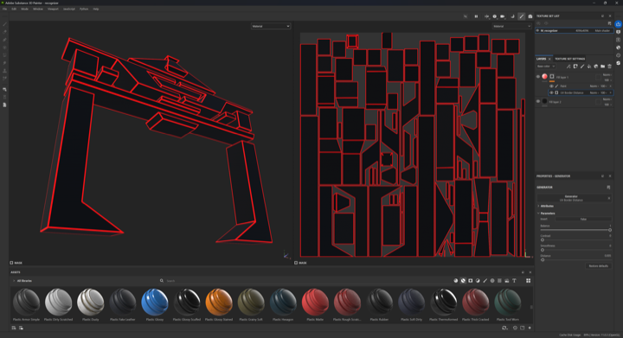Viewport: 623px width, 338px height.
Task: Open the camera view options
Action: coord(503,16)
